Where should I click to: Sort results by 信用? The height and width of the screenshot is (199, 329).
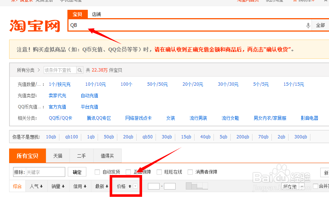(80, 186)
